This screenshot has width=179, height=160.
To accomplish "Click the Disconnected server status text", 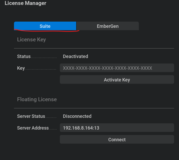I will coord(77,116).
